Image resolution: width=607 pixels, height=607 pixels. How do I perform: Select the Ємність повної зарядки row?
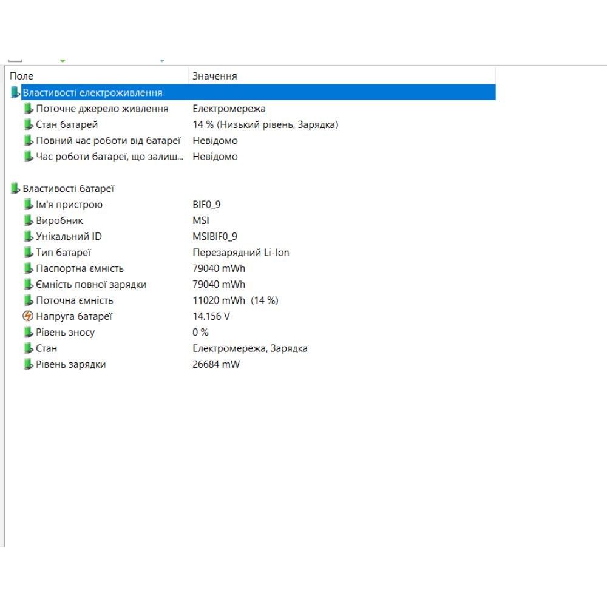click(91, 284)
